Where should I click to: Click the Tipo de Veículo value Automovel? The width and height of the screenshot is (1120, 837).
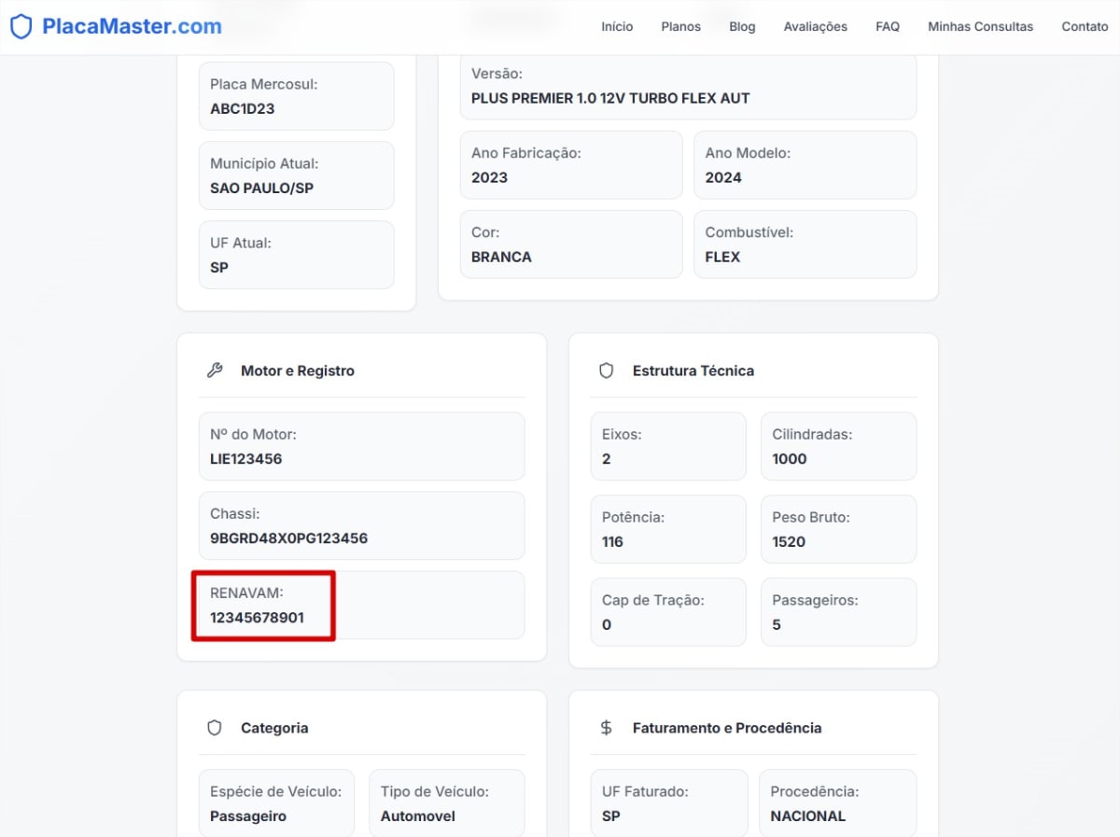pyautogui.click(x=418, y=816)
